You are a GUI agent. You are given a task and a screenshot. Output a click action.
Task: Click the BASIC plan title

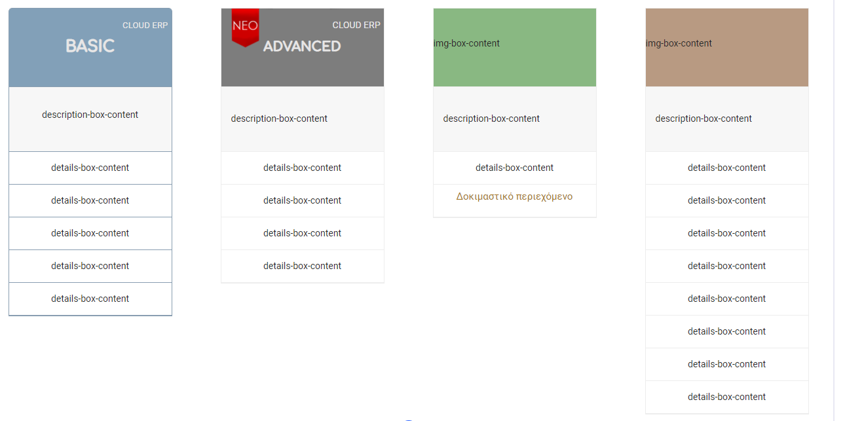tap(90, 46)
